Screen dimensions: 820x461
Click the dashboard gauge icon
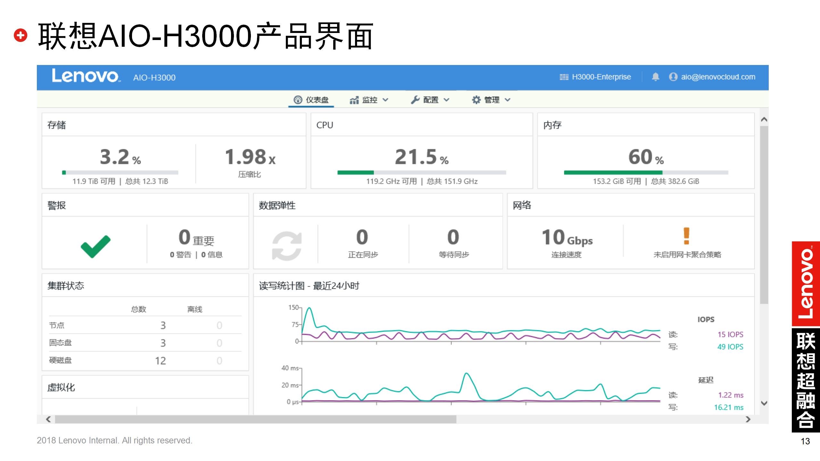pyautogui.click(x=298, y=100)
